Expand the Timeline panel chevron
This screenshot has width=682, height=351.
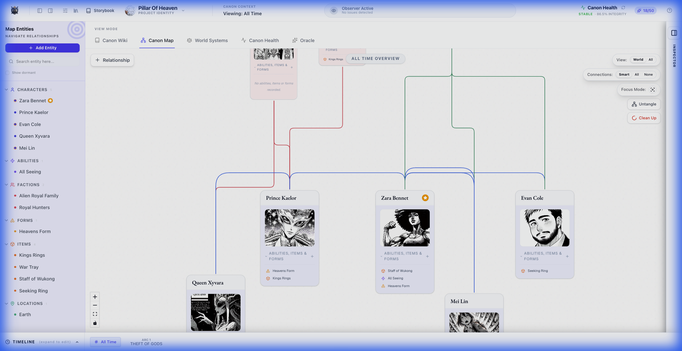77,342
